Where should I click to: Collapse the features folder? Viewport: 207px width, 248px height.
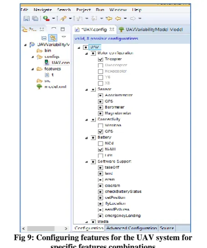point(33,69)
